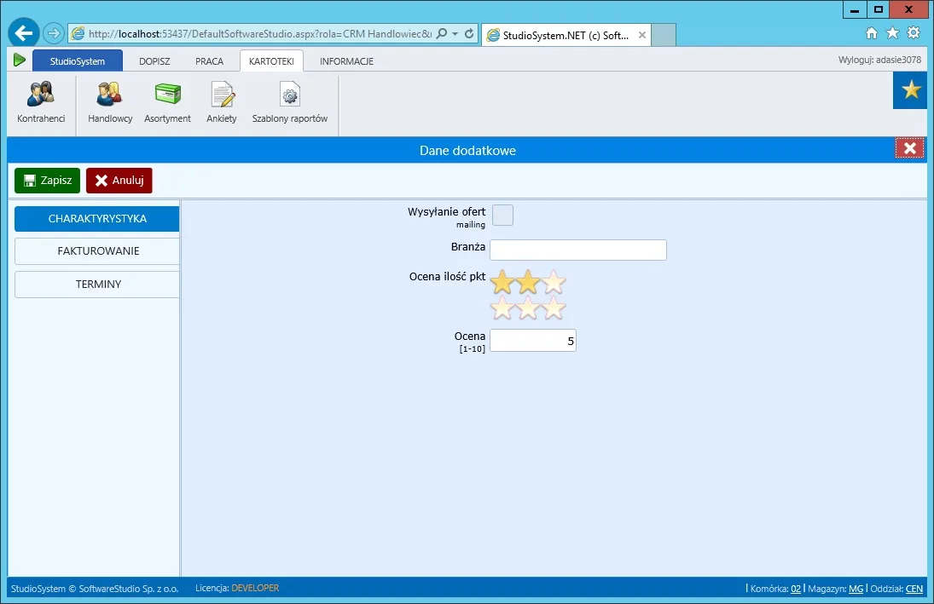Switch to the FAKTUROWANIE section
The image size is (934, 604).
pyautogui.click(x=97, y=251)
